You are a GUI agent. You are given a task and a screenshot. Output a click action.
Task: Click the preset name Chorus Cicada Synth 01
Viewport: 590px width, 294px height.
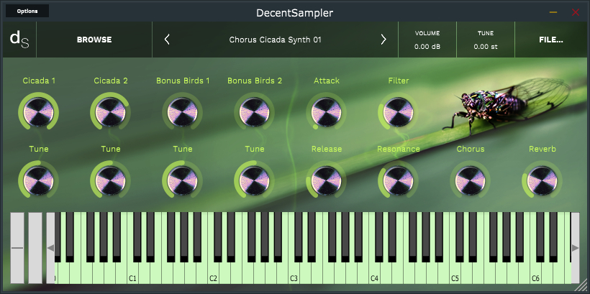pos(275,40)
